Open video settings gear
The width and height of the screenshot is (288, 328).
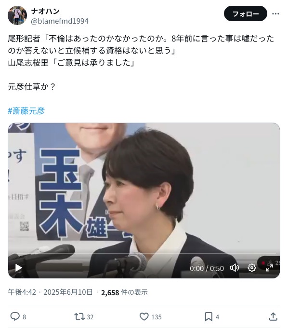[x=252, y=268]
